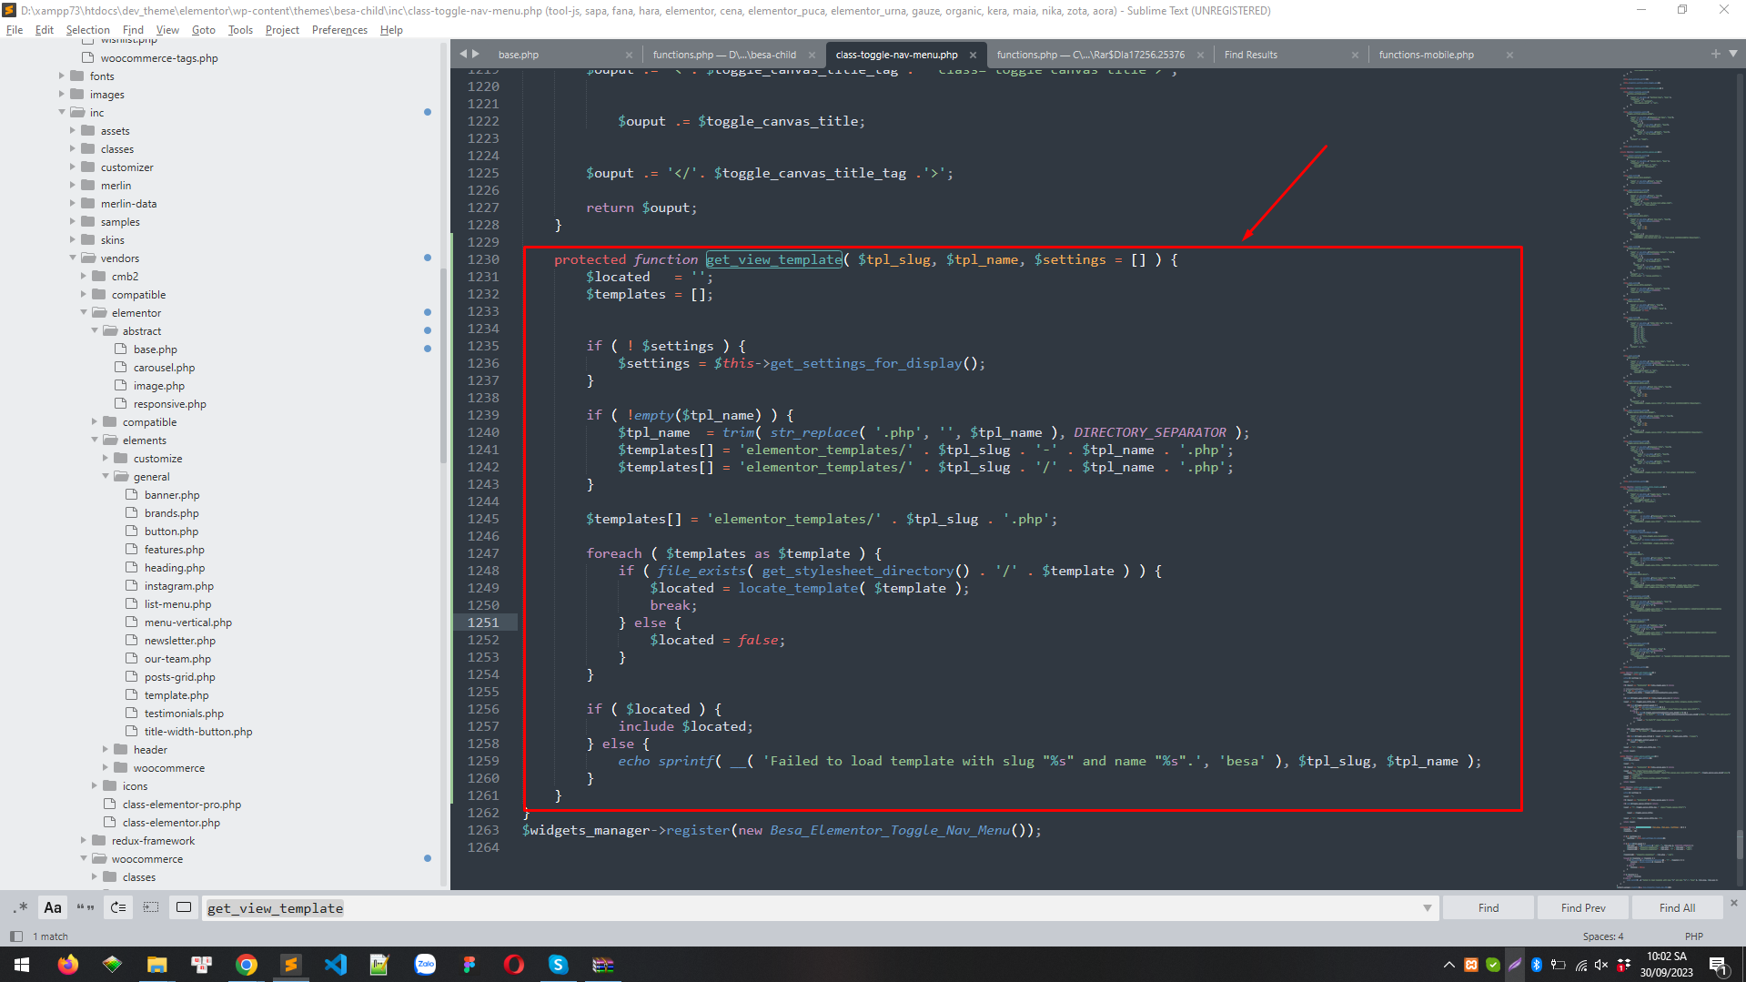Open the Preferences menu
The image size is (1746, 982).
[x=339, y=30]
